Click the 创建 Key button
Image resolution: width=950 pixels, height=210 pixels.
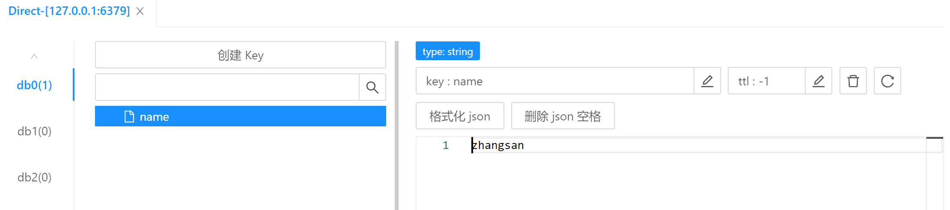click(240, 55)
